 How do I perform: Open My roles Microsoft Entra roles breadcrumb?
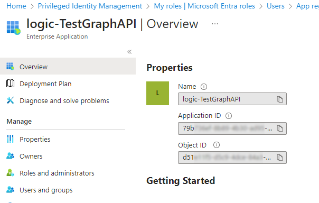[x=204, y=6]
